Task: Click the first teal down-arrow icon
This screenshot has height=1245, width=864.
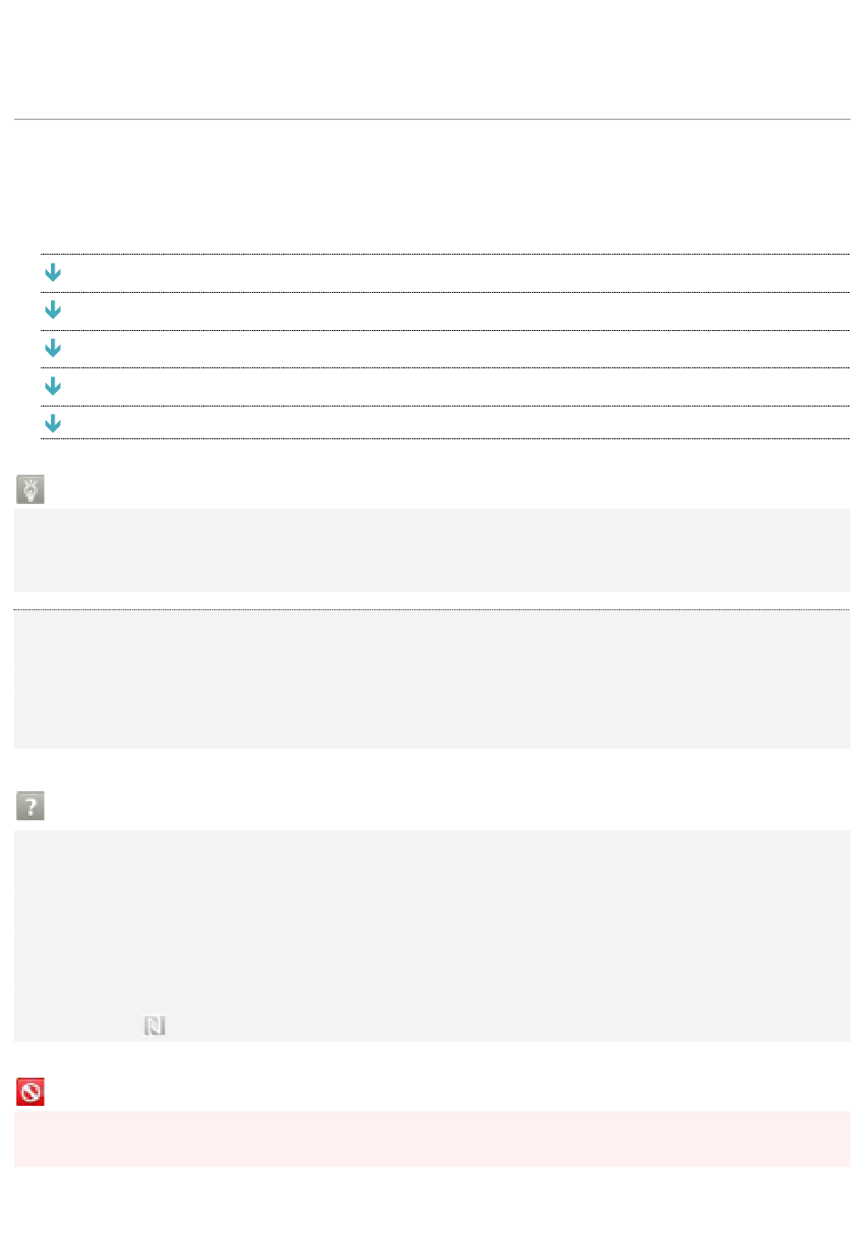Action: click(53, 272)
